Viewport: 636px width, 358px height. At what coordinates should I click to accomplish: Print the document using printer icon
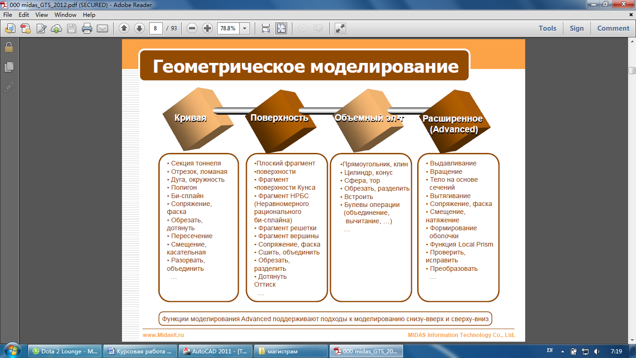87,28
